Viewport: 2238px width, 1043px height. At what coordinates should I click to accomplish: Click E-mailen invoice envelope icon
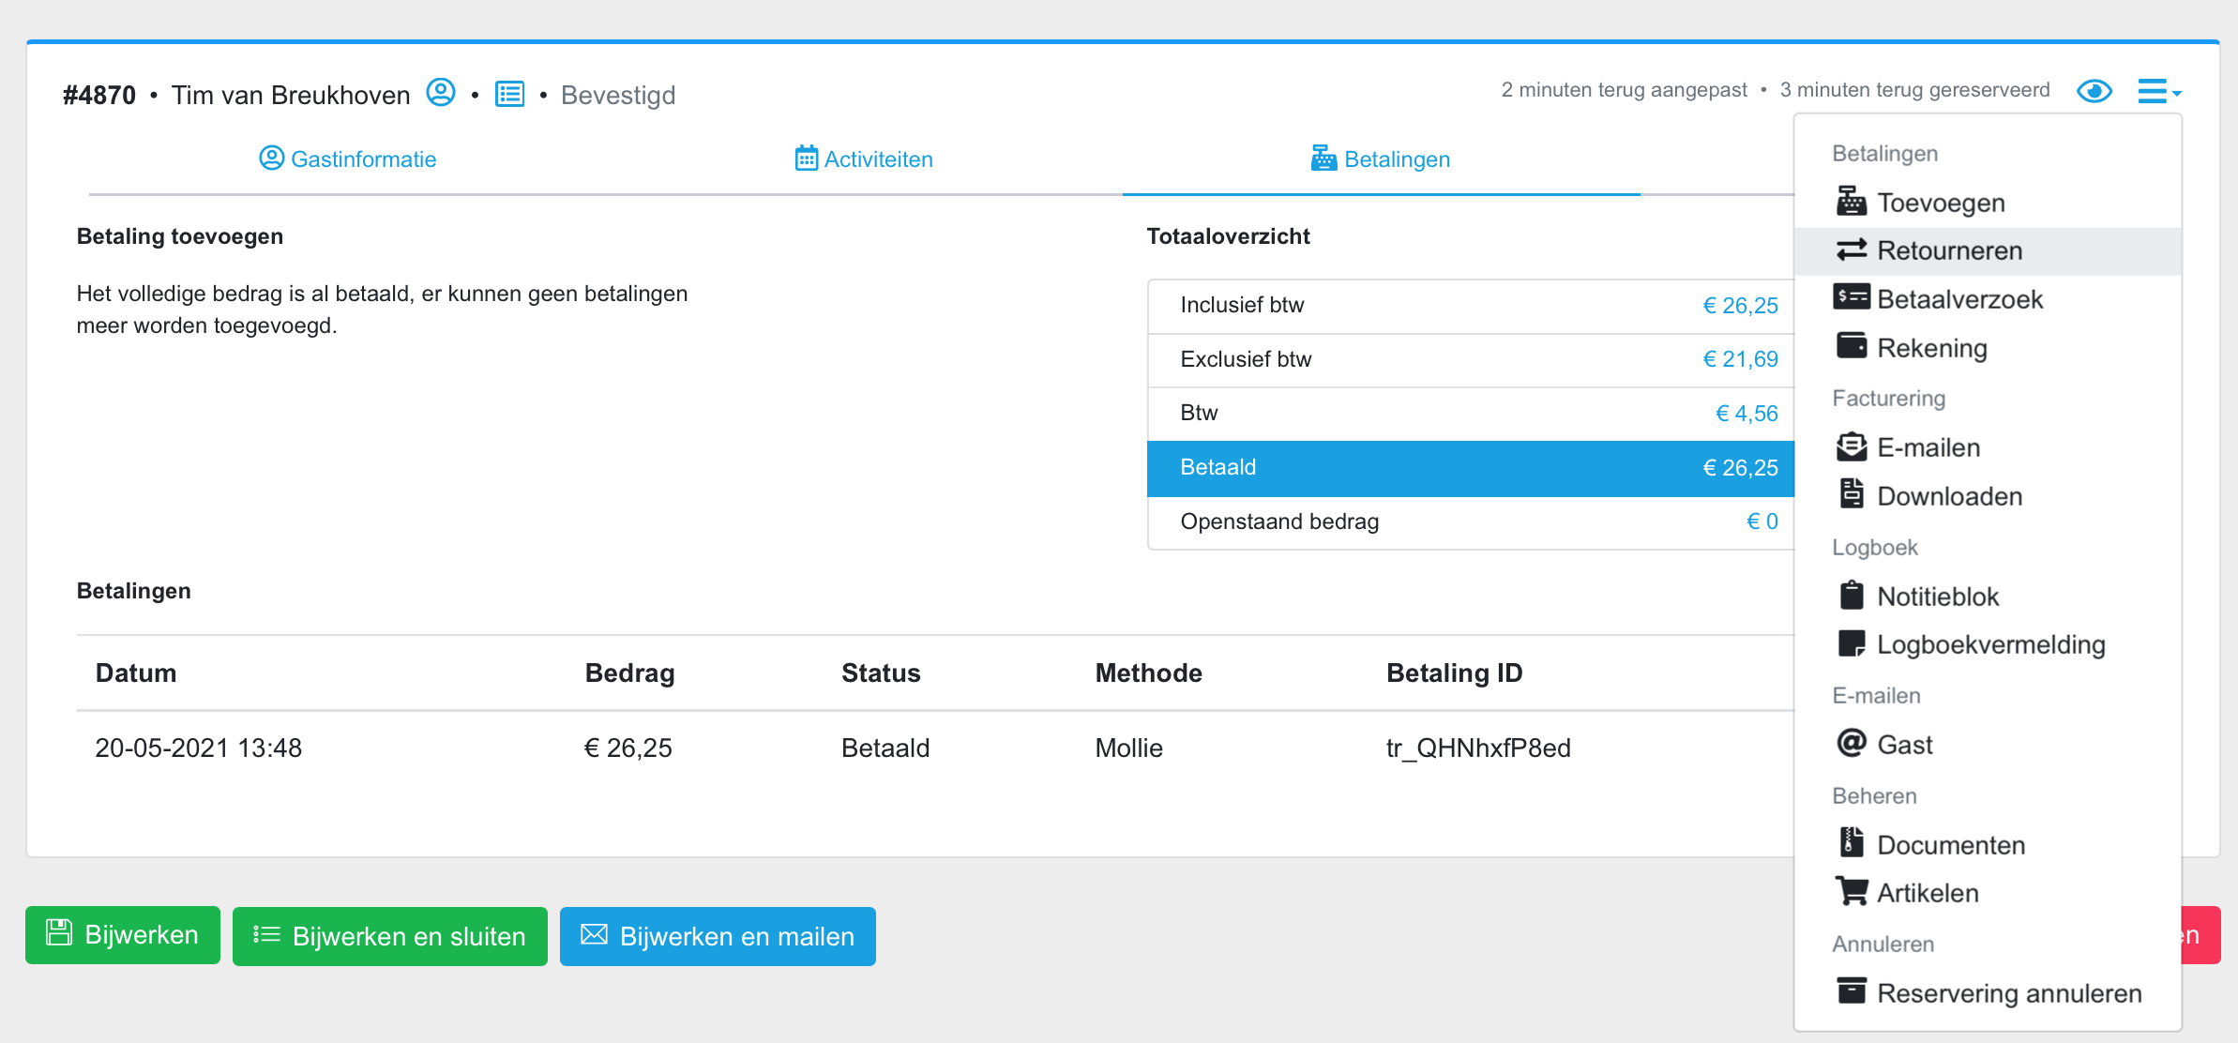point(1851,446)
